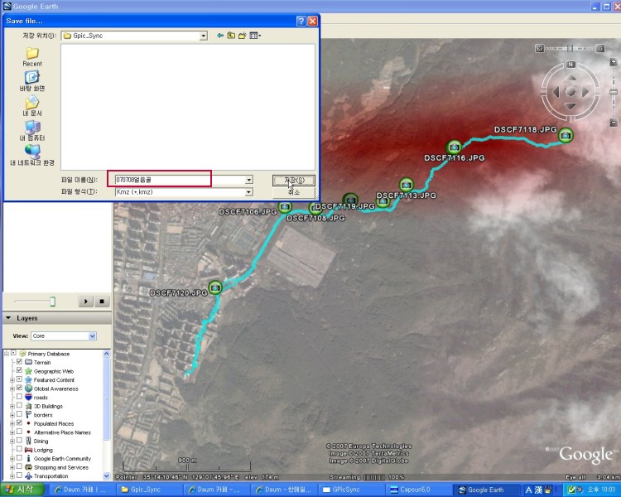Click the N north compass marker
Screen dimensions: 621x497
(x=570, y=65)
